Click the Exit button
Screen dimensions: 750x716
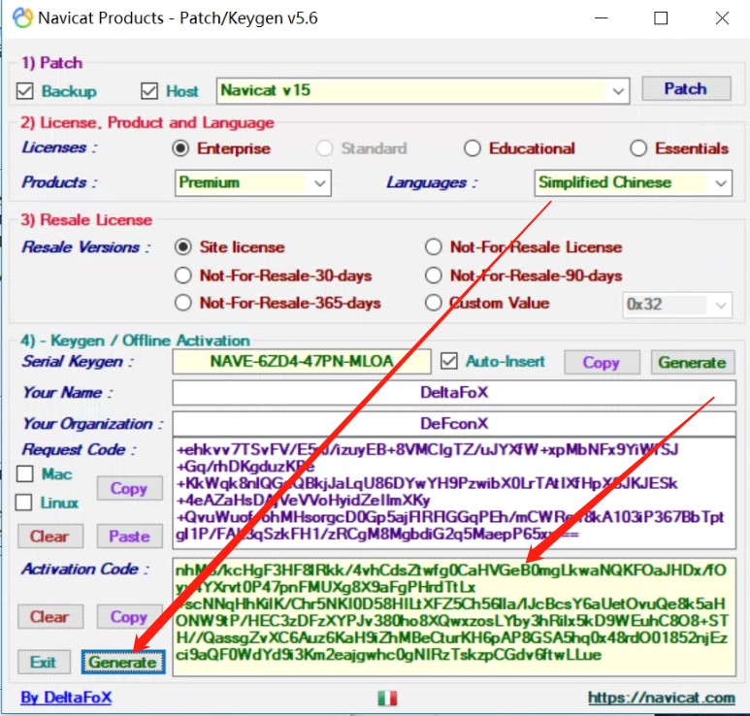pos(44,662)
